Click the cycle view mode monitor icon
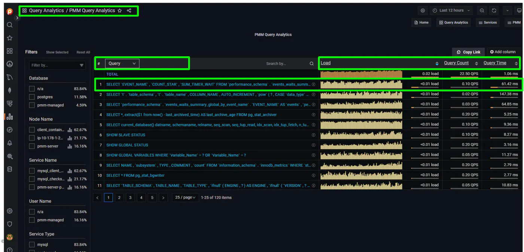 519,10
